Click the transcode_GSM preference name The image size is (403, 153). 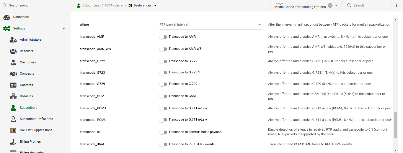(92, 96)
